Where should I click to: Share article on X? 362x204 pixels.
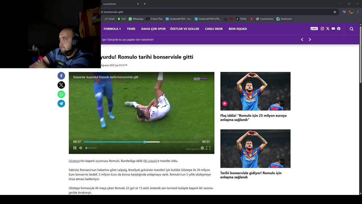click(61, 85)
